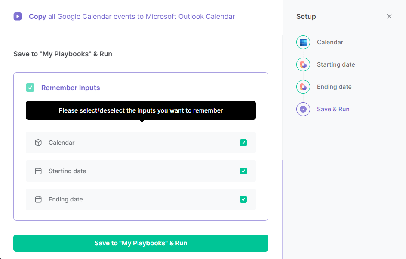Viewport: 406px width, 259px height.
Task: Click the Ending date step icon in Setup
Action: 303,87
